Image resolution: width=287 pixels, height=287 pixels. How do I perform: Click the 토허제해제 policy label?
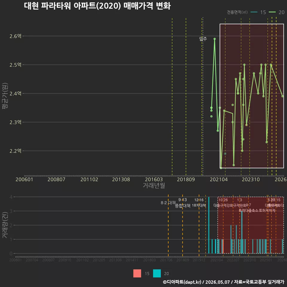[267, 210]
